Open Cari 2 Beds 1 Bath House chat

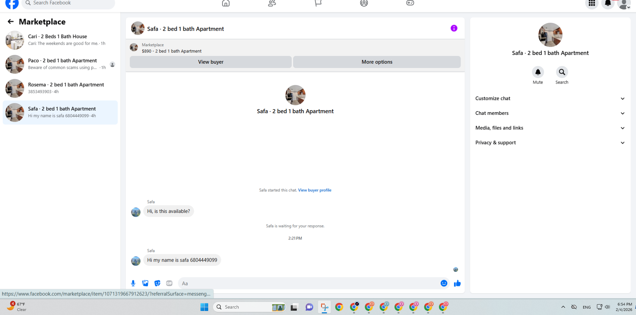coord(60,40)
